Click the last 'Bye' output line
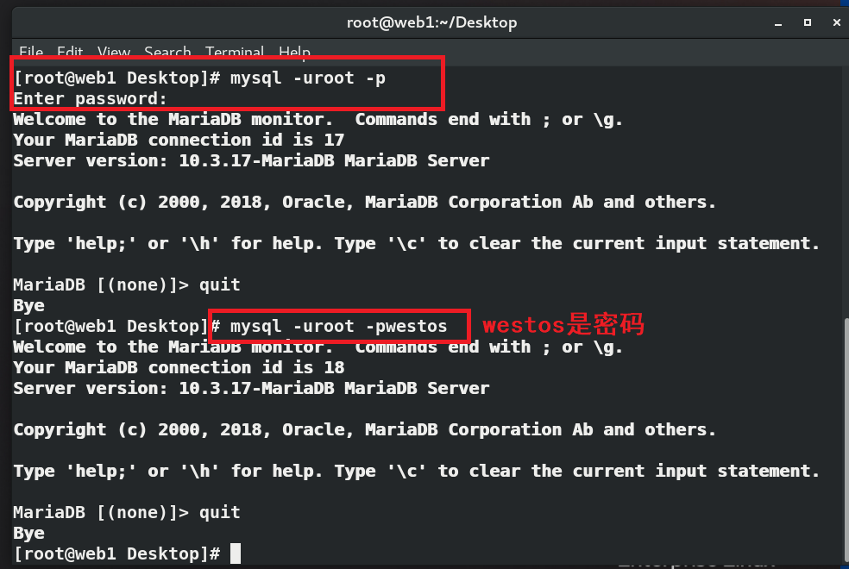The width and height of the screenshot is (849, 569). point(28,534)
